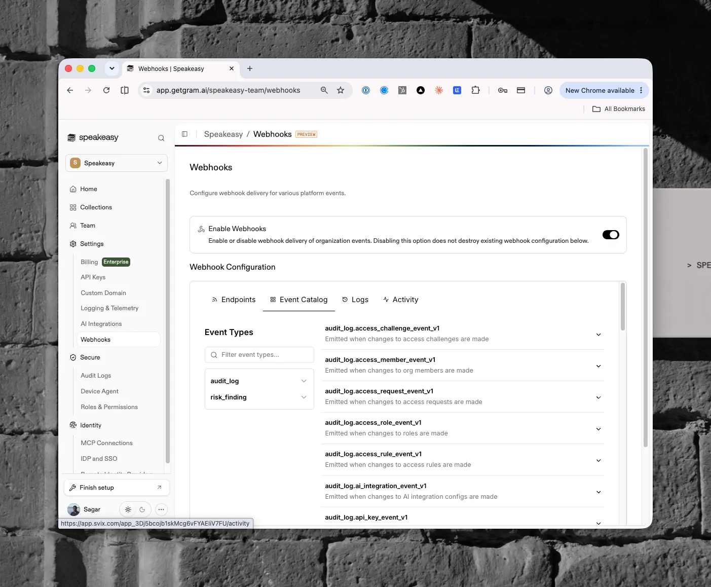Expand audit_log.access_rule_event_v1 row
711x587 pixels.
click(462, 459)
